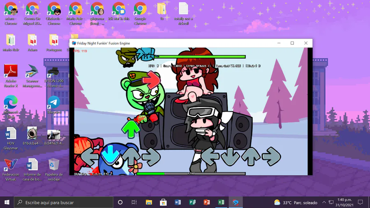
Task: Click the opponent's right arrow receptor
Action: click(x=151, y=157)
